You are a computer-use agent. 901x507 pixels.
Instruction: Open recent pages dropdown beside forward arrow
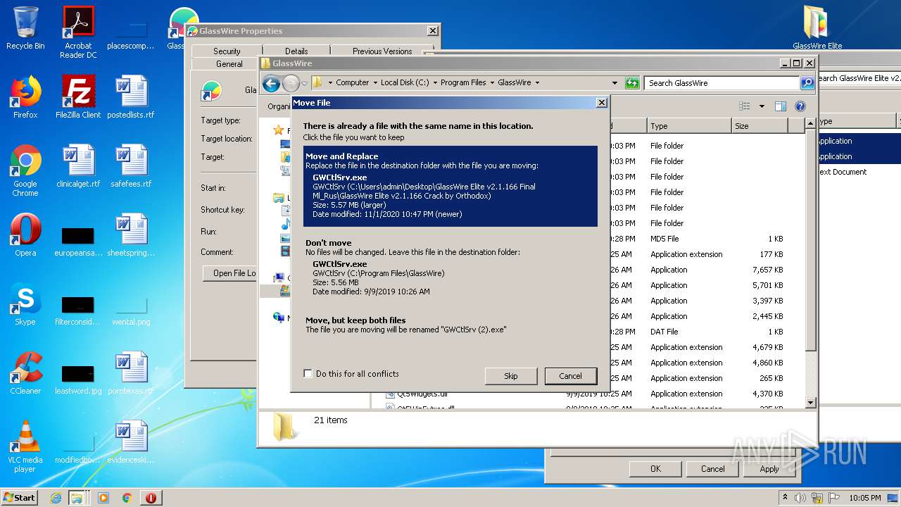click(x=304, y=84)
